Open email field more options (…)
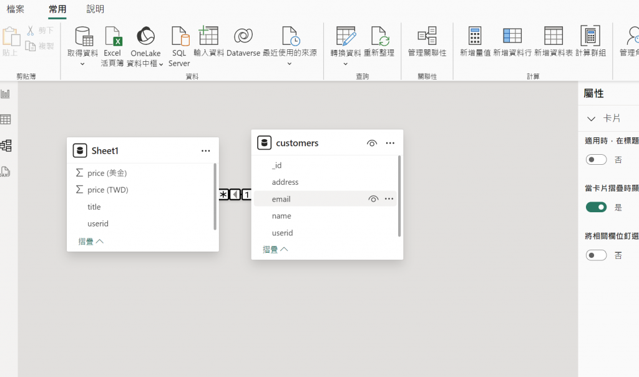The height and width of the screenshot is (377, 639). click(389, 199)
